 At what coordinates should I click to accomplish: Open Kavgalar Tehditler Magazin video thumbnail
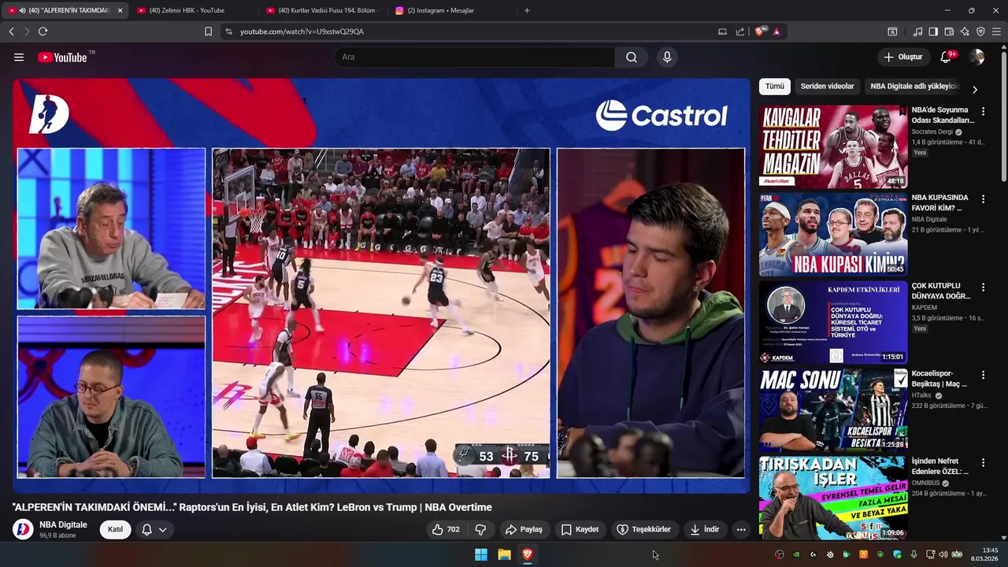point(833,146)
